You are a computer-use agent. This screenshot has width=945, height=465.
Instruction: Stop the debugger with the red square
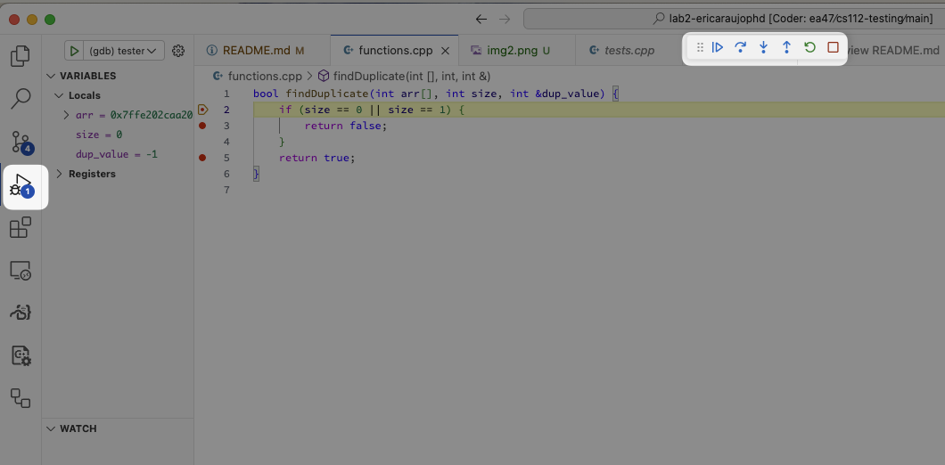(833, 48)
